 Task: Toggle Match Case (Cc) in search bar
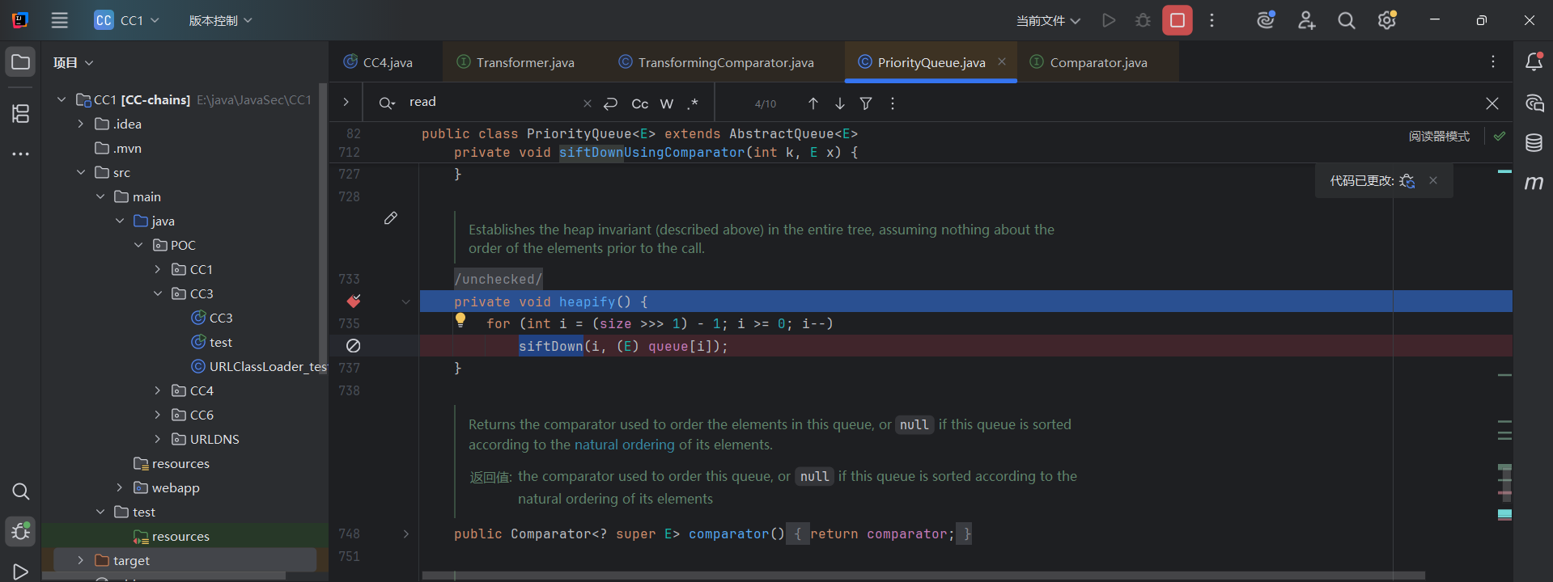pos(639,103)
